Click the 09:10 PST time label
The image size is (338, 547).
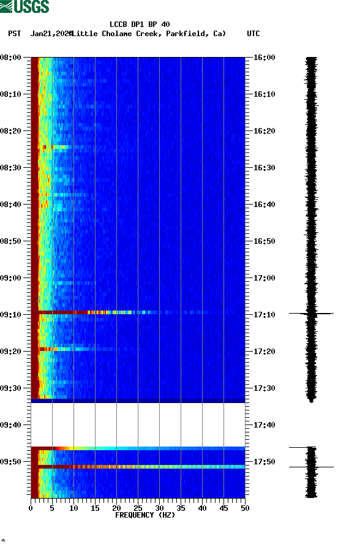pyautogui.click(x=10, y=315)
